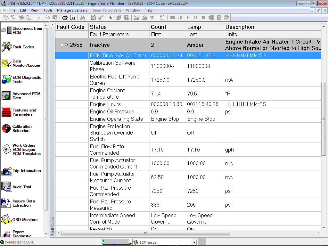The image size is (328, 246).
Task: Open the Tools menu
Action: click(48, 10)
